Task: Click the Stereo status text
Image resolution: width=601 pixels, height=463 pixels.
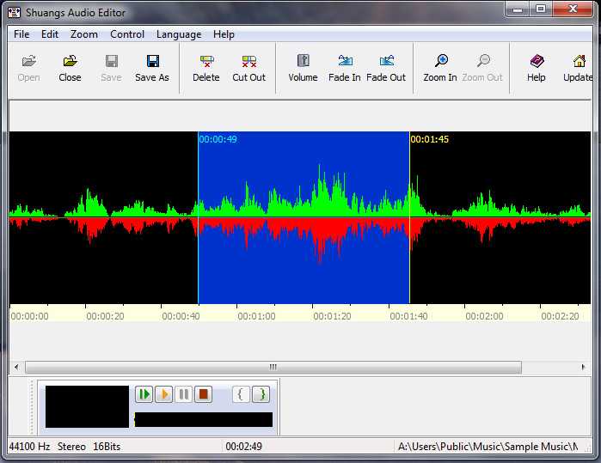Action: tap(71, 447)
